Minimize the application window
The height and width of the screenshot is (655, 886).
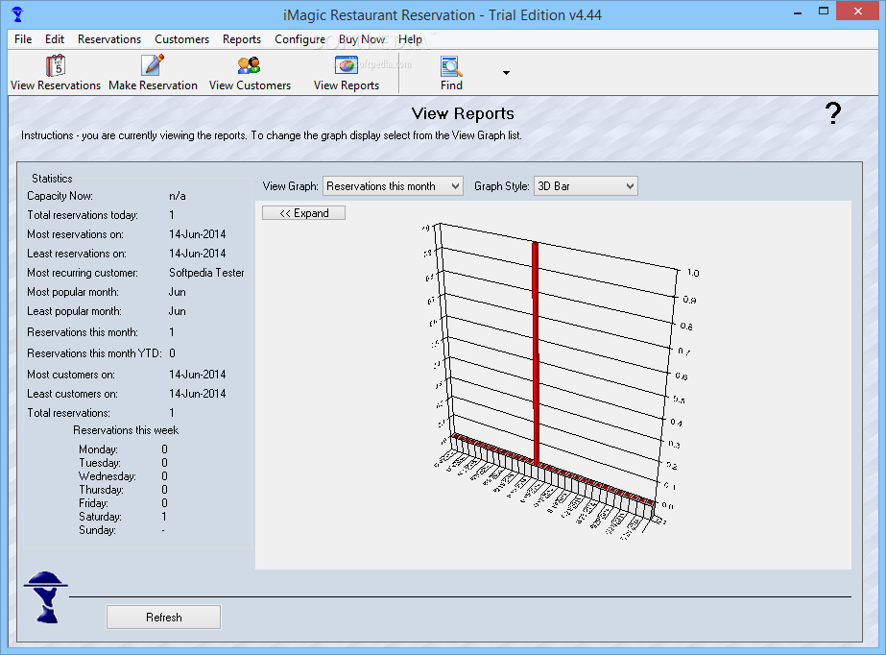[798, 12]
